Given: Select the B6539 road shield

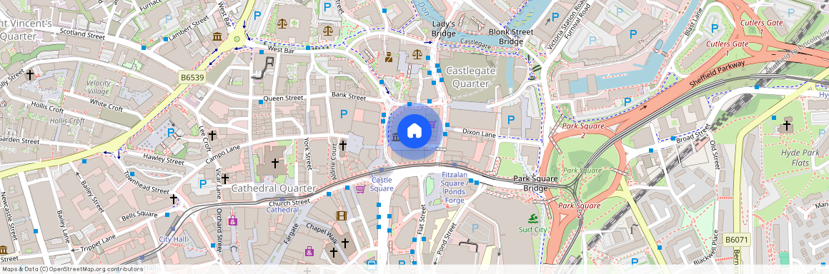Looking at the screenshot, I should 192,78.
